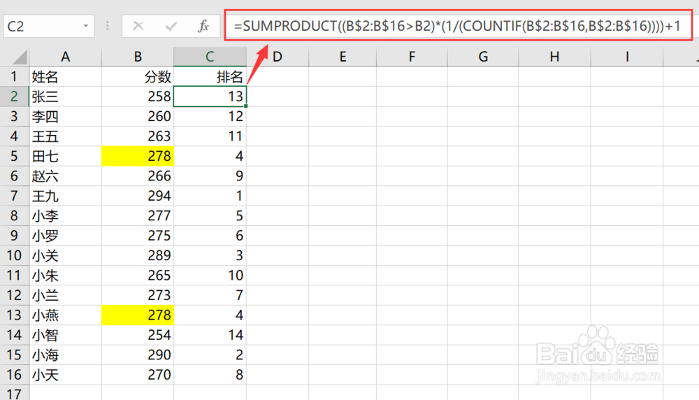Select column C header
The width and height of the screenshot is (699, 400).
[x=210, y=57]
